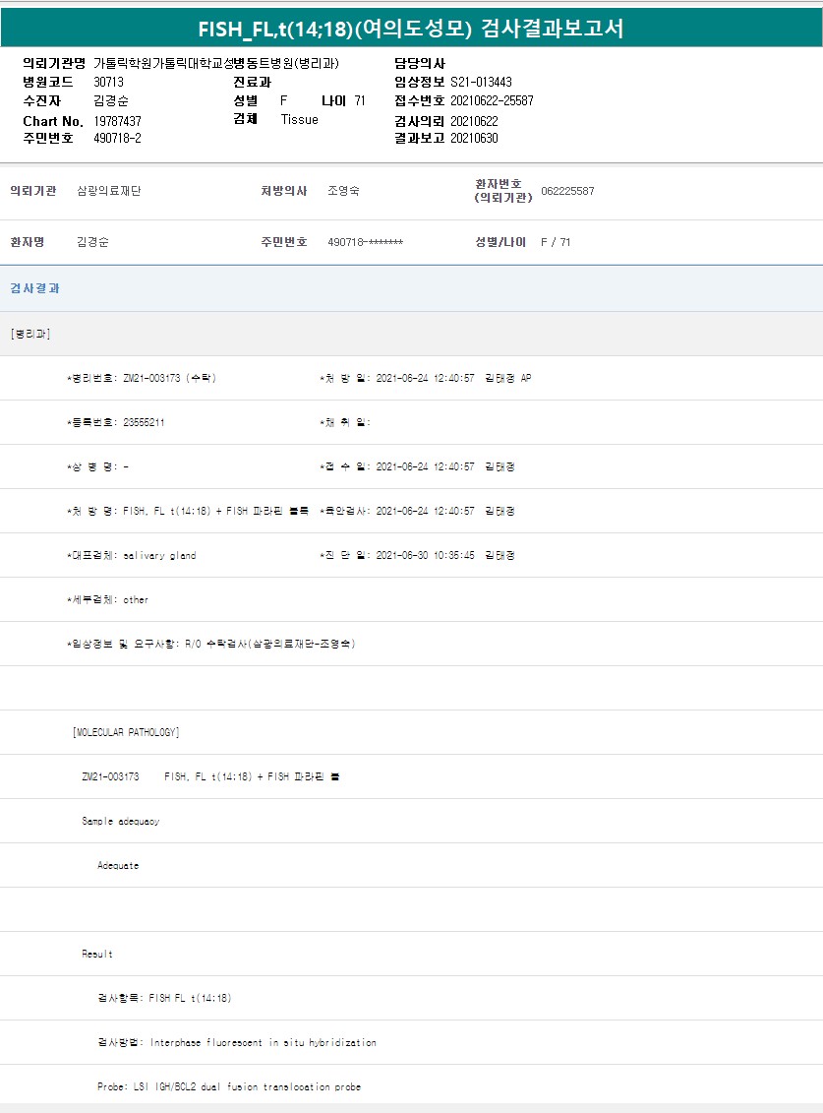Select the 임상정보 value S21-013443
This screenshot has width=823, height=1113.
tap(481, 82)
